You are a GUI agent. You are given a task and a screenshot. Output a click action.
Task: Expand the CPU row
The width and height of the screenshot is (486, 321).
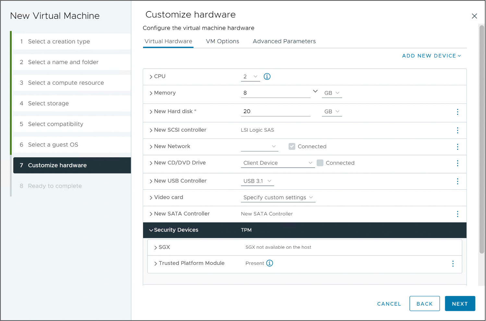(151, 77)
